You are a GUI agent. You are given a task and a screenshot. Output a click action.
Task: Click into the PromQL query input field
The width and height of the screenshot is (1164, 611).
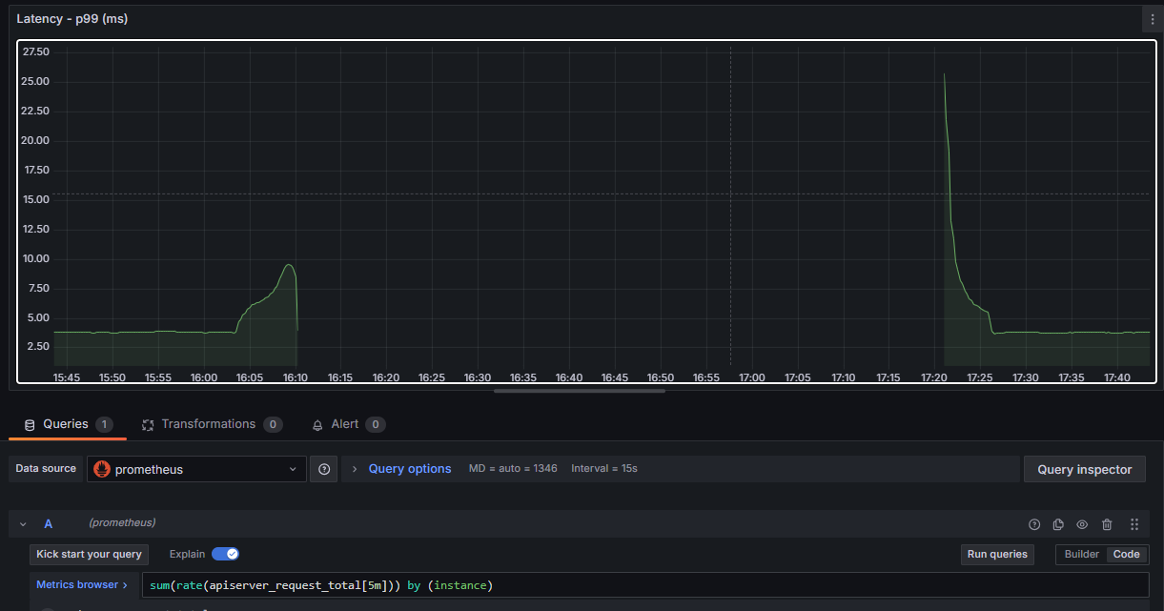pyautogui.click(x=645, y=584)
